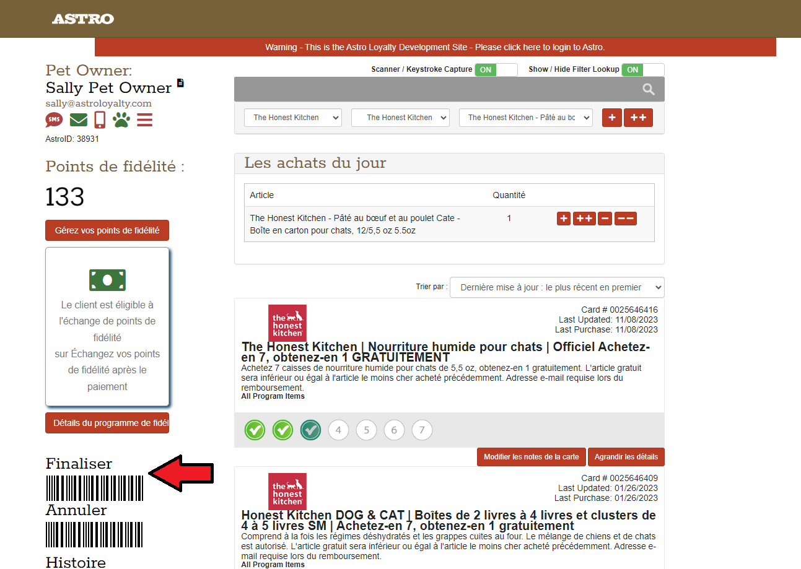Click the red development site warning banner
Image resolution: width=801 pixels, height=569 pixels.
(435, 47)
